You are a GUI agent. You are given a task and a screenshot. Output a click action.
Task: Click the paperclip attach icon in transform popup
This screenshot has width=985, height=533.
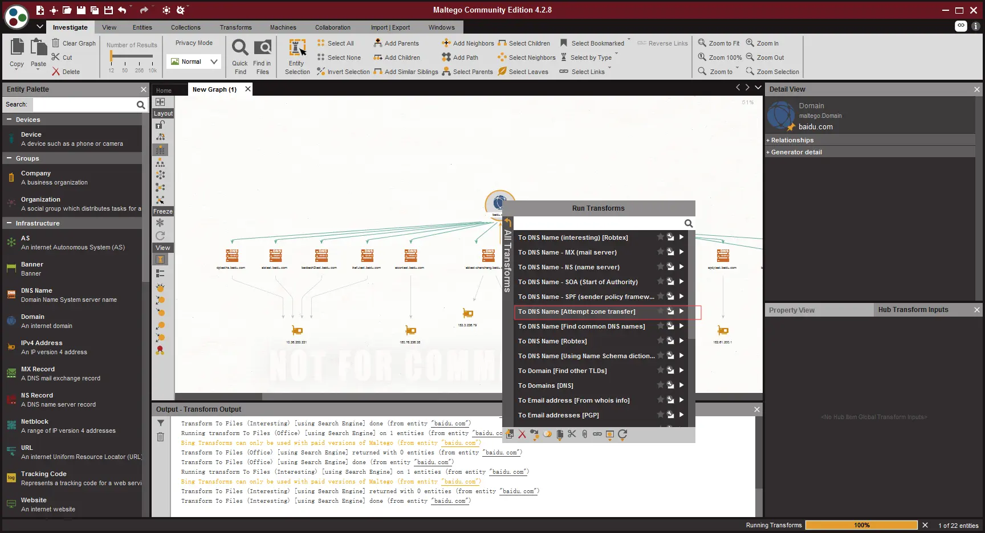[x=584, y=434]
